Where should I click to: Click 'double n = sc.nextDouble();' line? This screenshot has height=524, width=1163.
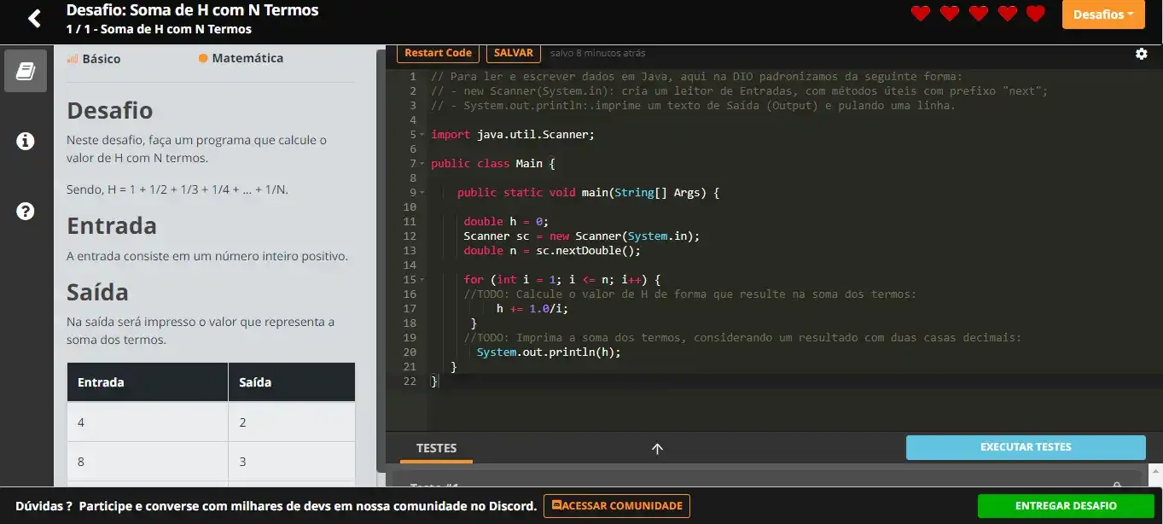[x=552, y=251]
